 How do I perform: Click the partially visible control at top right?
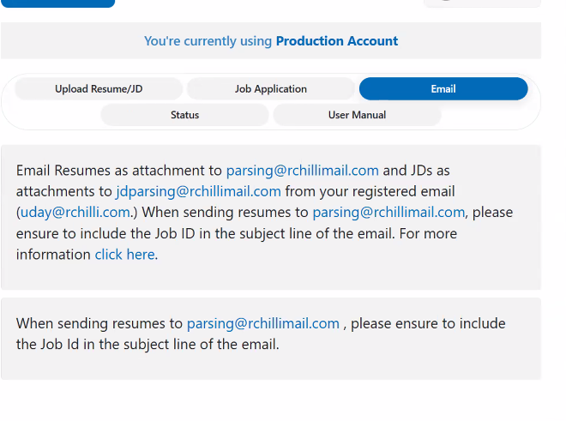point(482,3)
